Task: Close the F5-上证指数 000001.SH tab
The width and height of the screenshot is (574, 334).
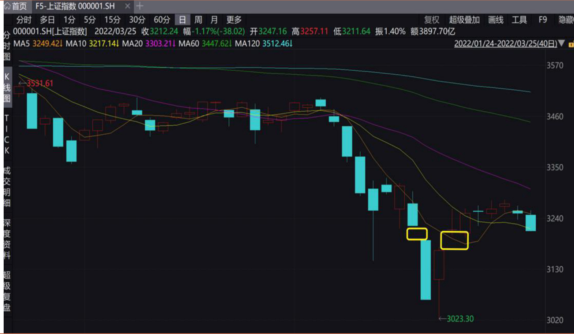Action: pyautogui.click(x=127, y=6)
